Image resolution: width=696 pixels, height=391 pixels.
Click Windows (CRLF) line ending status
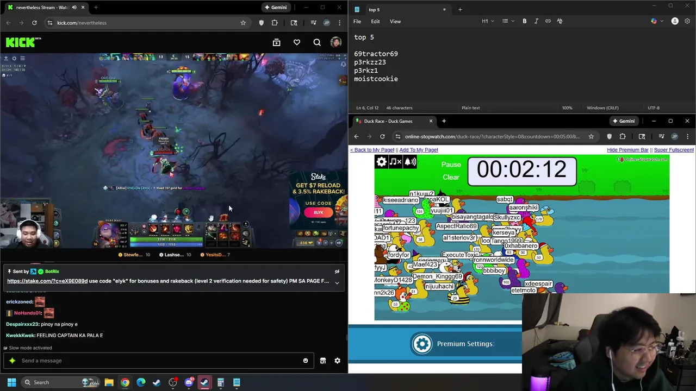click(x=602, y=108)
